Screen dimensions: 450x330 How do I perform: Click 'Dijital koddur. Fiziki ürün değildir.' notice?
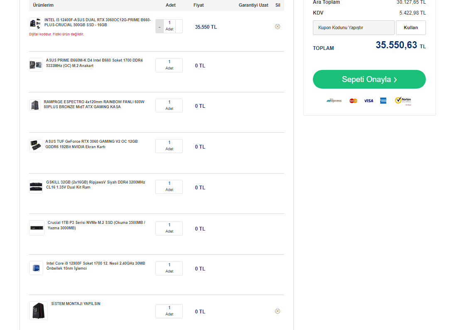pyautogui.click(x=57, y=34)
